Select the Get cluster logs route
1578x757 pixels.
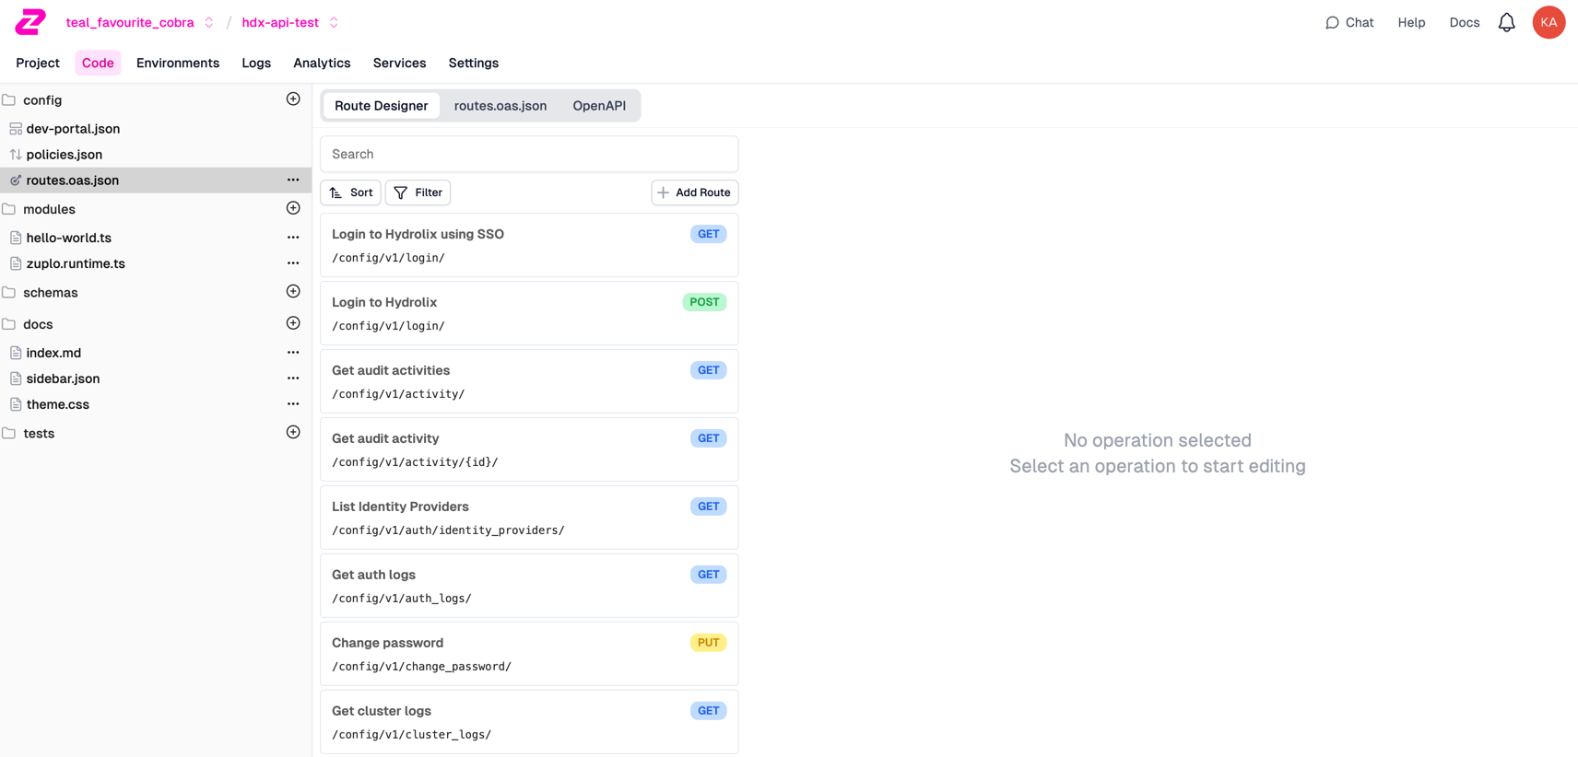pyautogui.click(x=529, y=723)
